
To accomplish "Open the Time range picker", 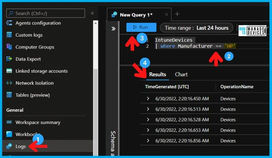I will 197,28.
